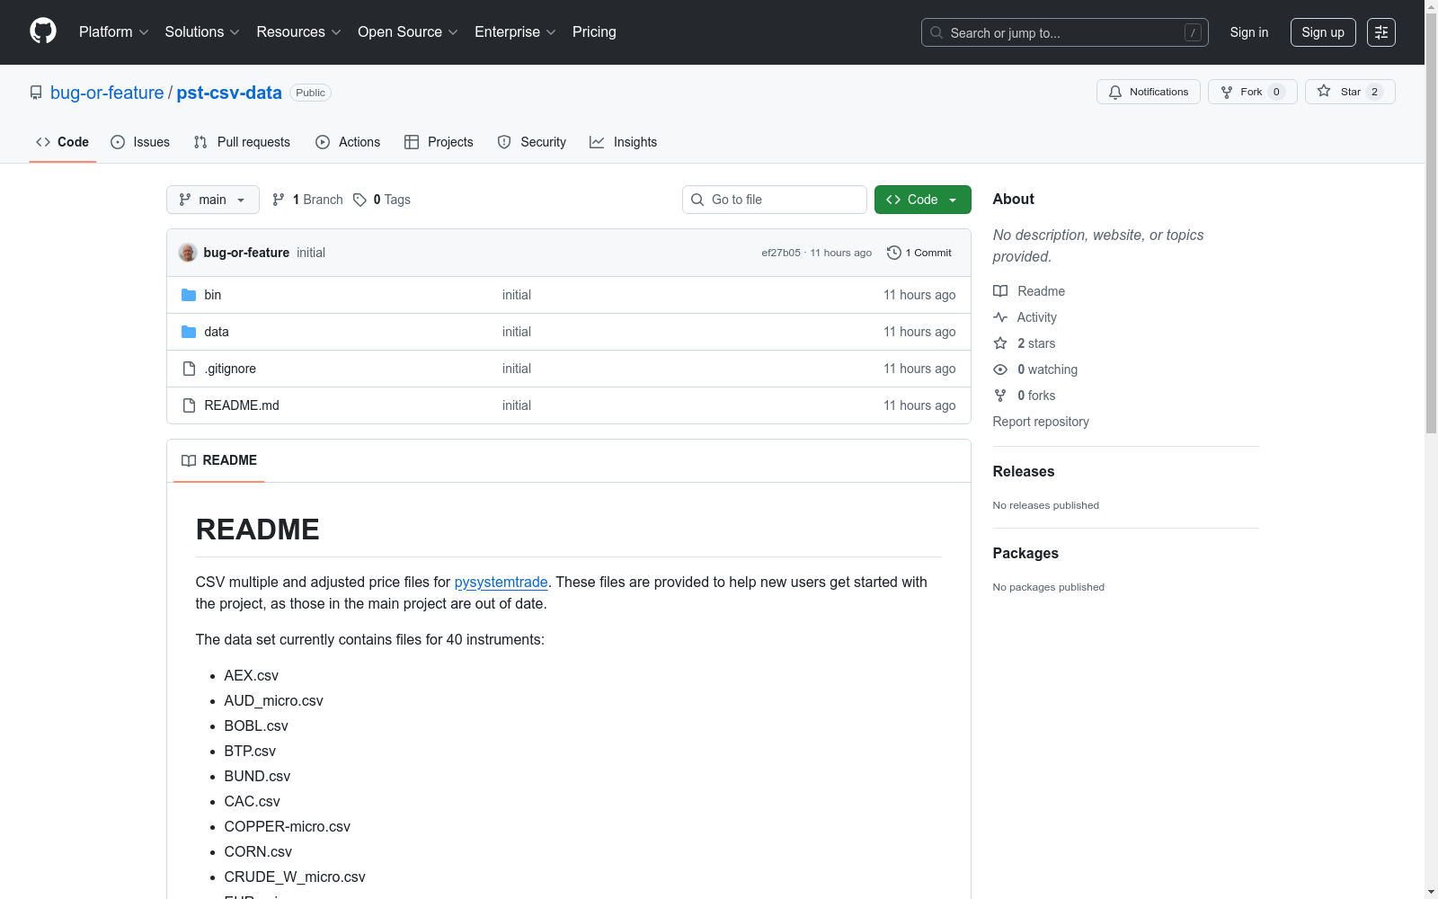Expand the Platform menu

[114, 31]
